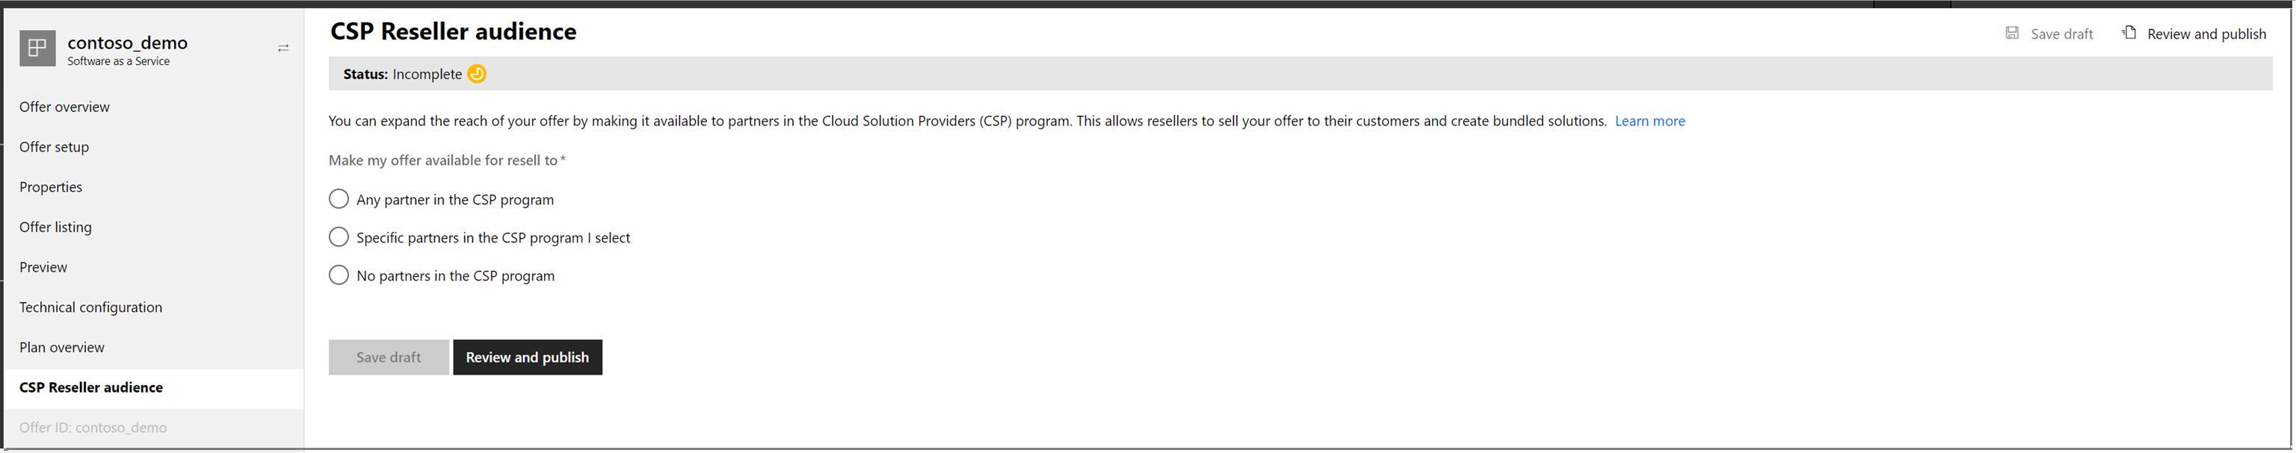This screenshot has height=453, width=2296.
Task: Click the Review and publish page icon
Action: click(2130, 32)
